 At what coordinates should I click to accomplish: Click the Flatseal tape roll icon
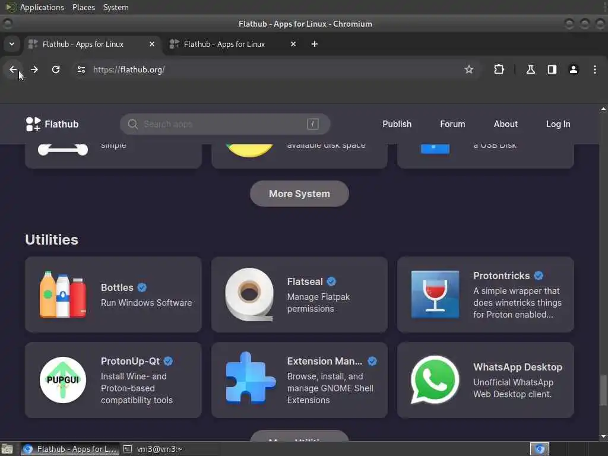(249, 294)
